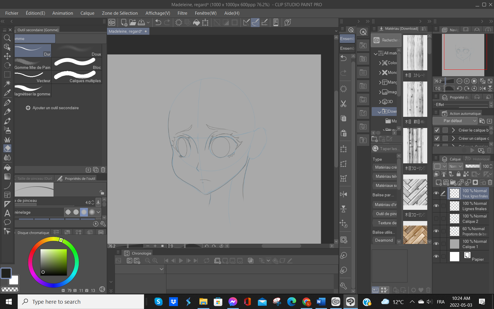Screen dimensions: 494x309
Task: Open the Par défaut action set dropdown
Action: (x=455, y=121)
